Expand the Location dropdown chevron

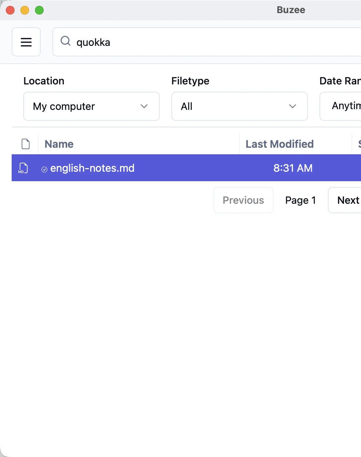coord(144,106)
